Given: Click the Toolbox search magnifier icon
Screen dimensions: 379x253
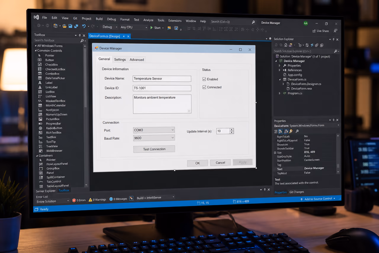Looking at the screenshot, I should tap(82, 41).
